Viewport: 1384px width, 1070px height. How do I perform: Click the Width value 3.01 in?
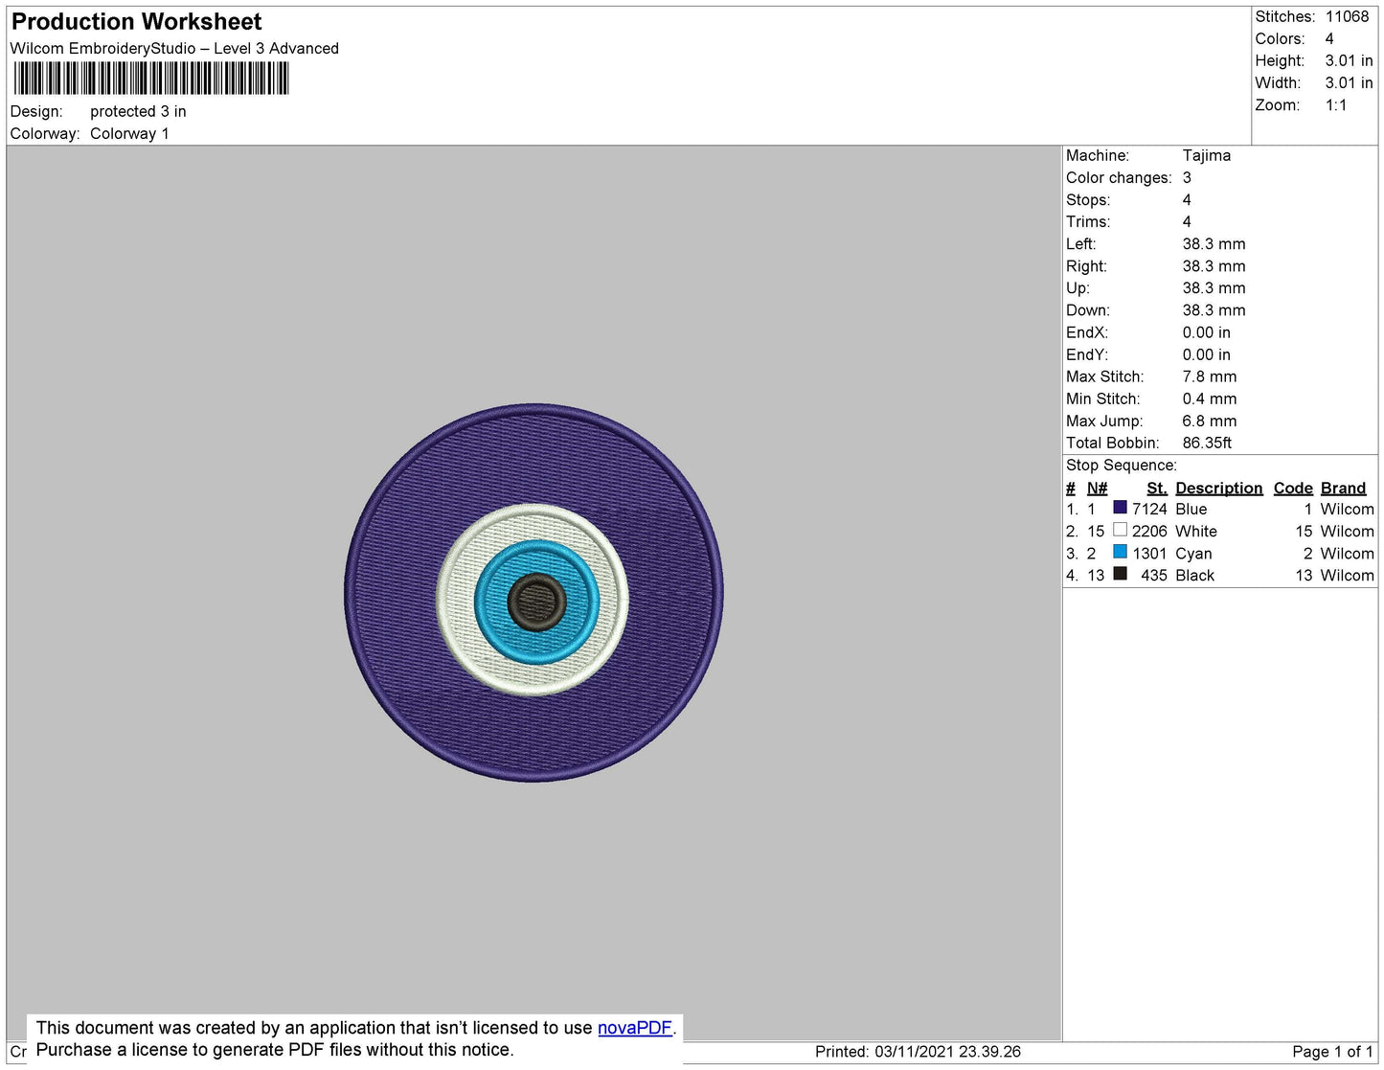pyautogui.click(x=1349, y=82)
